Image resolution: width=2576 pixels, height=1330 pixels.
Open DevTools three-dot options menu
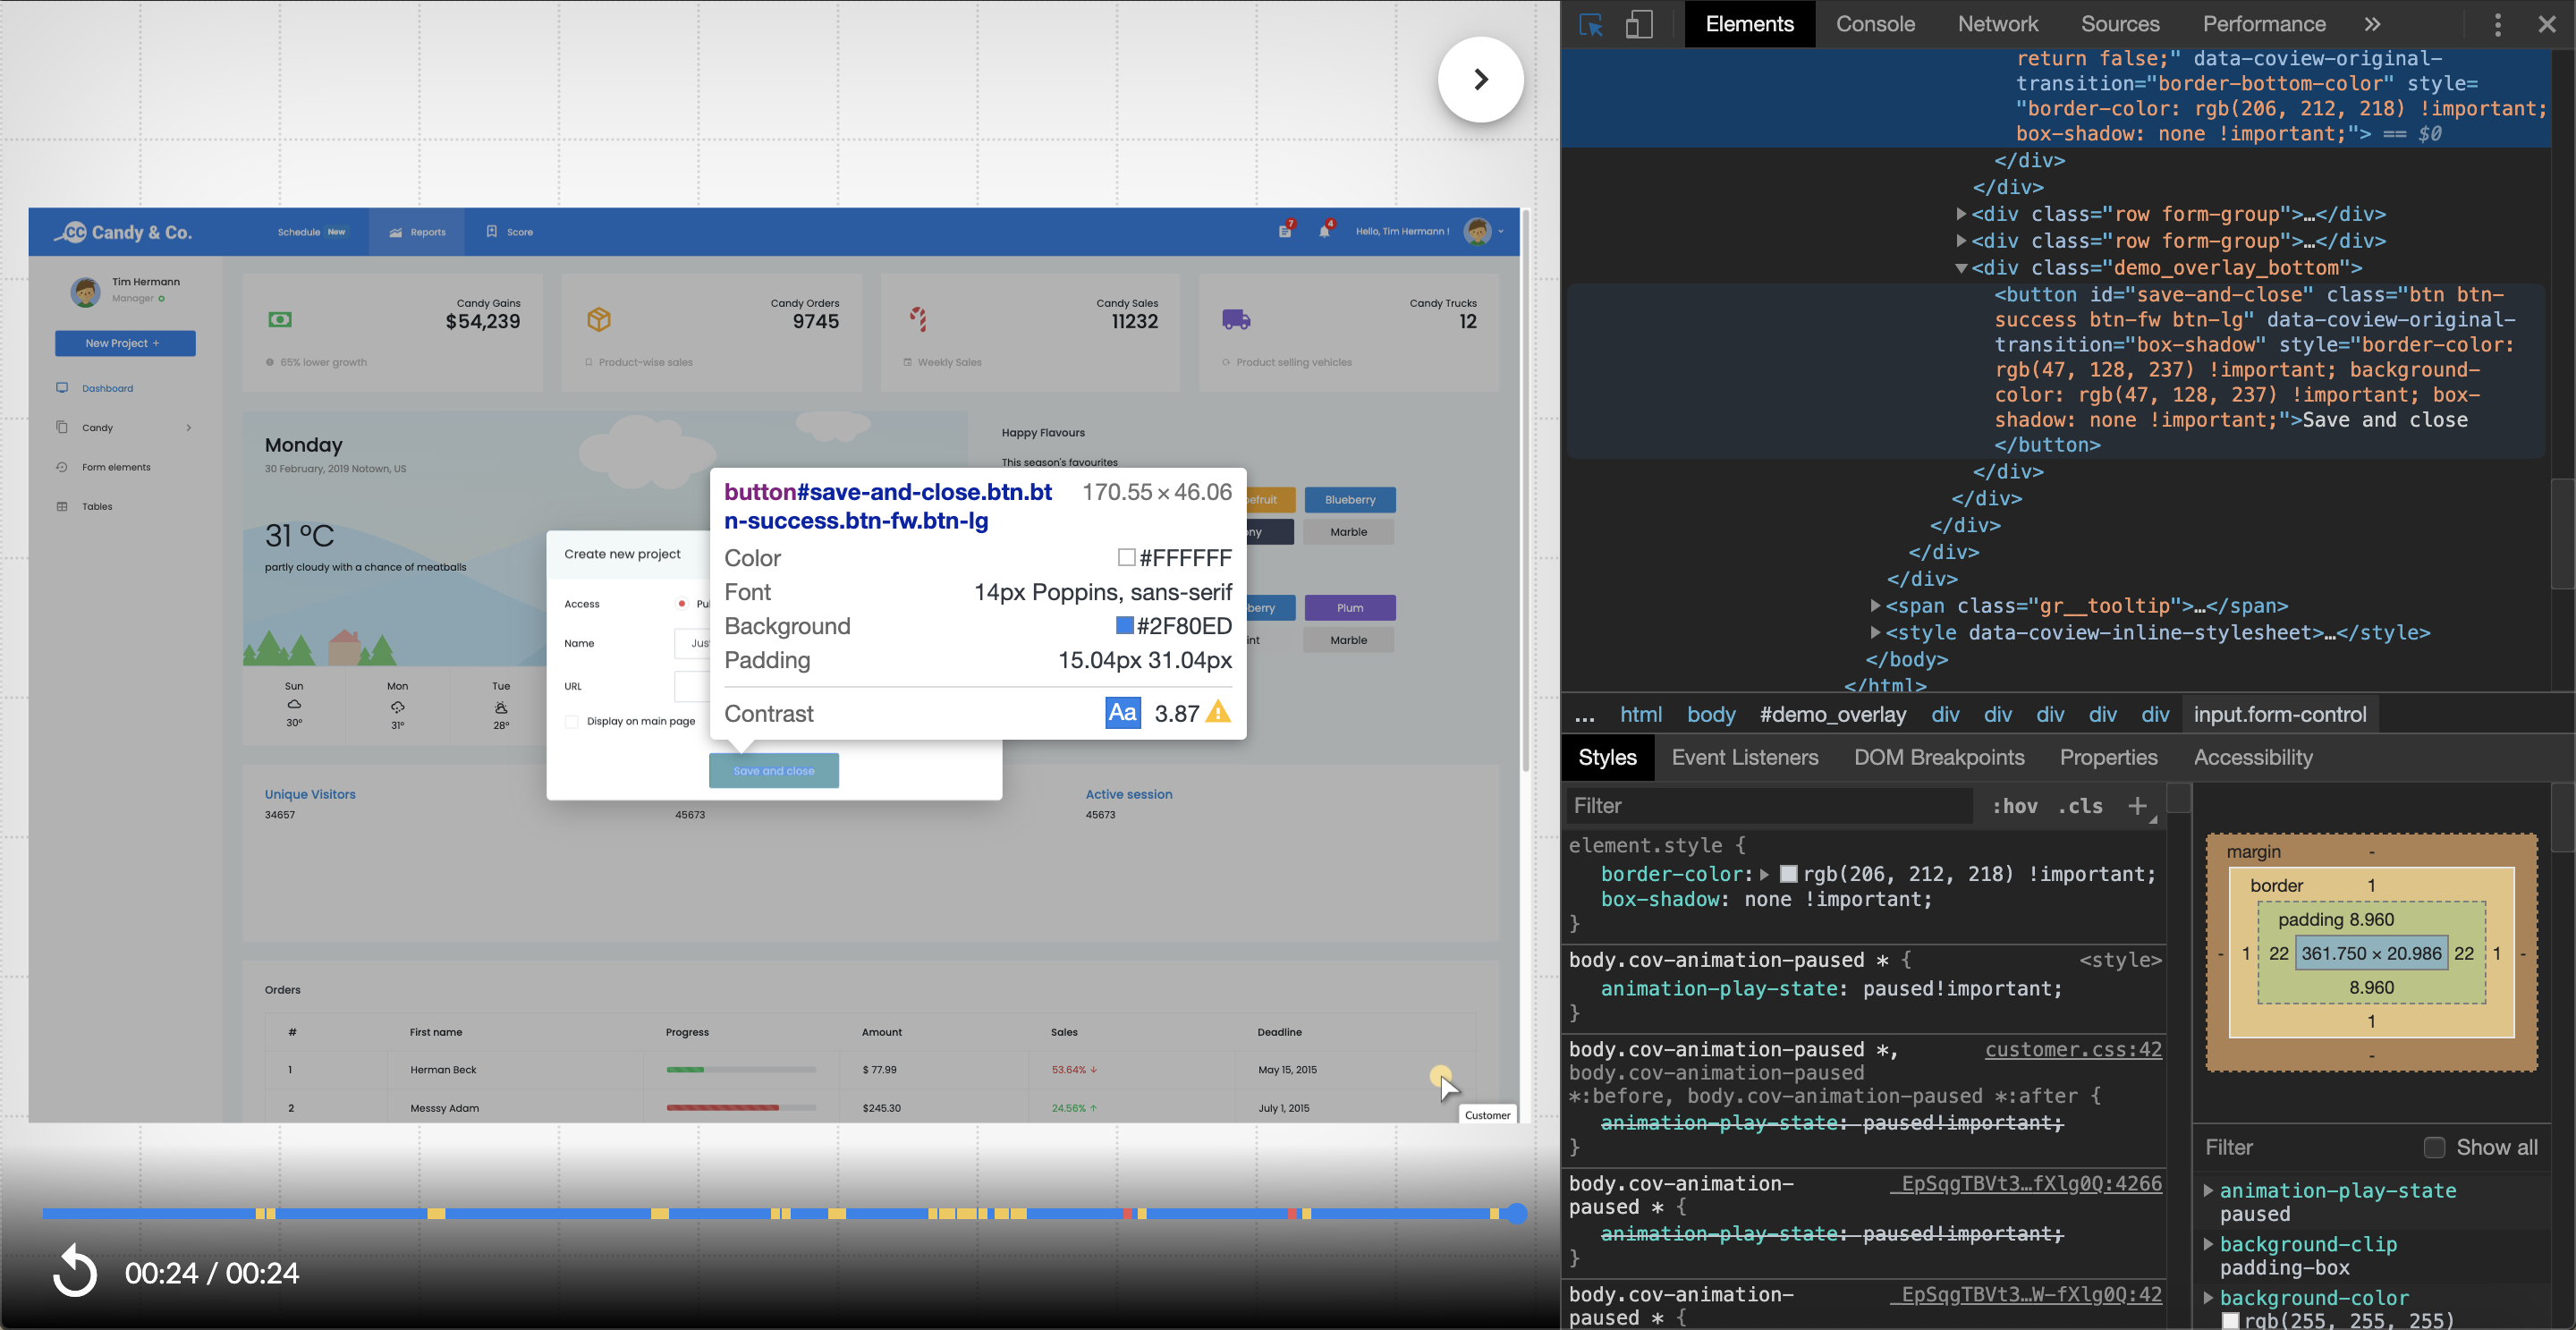tap(2497, 24)
